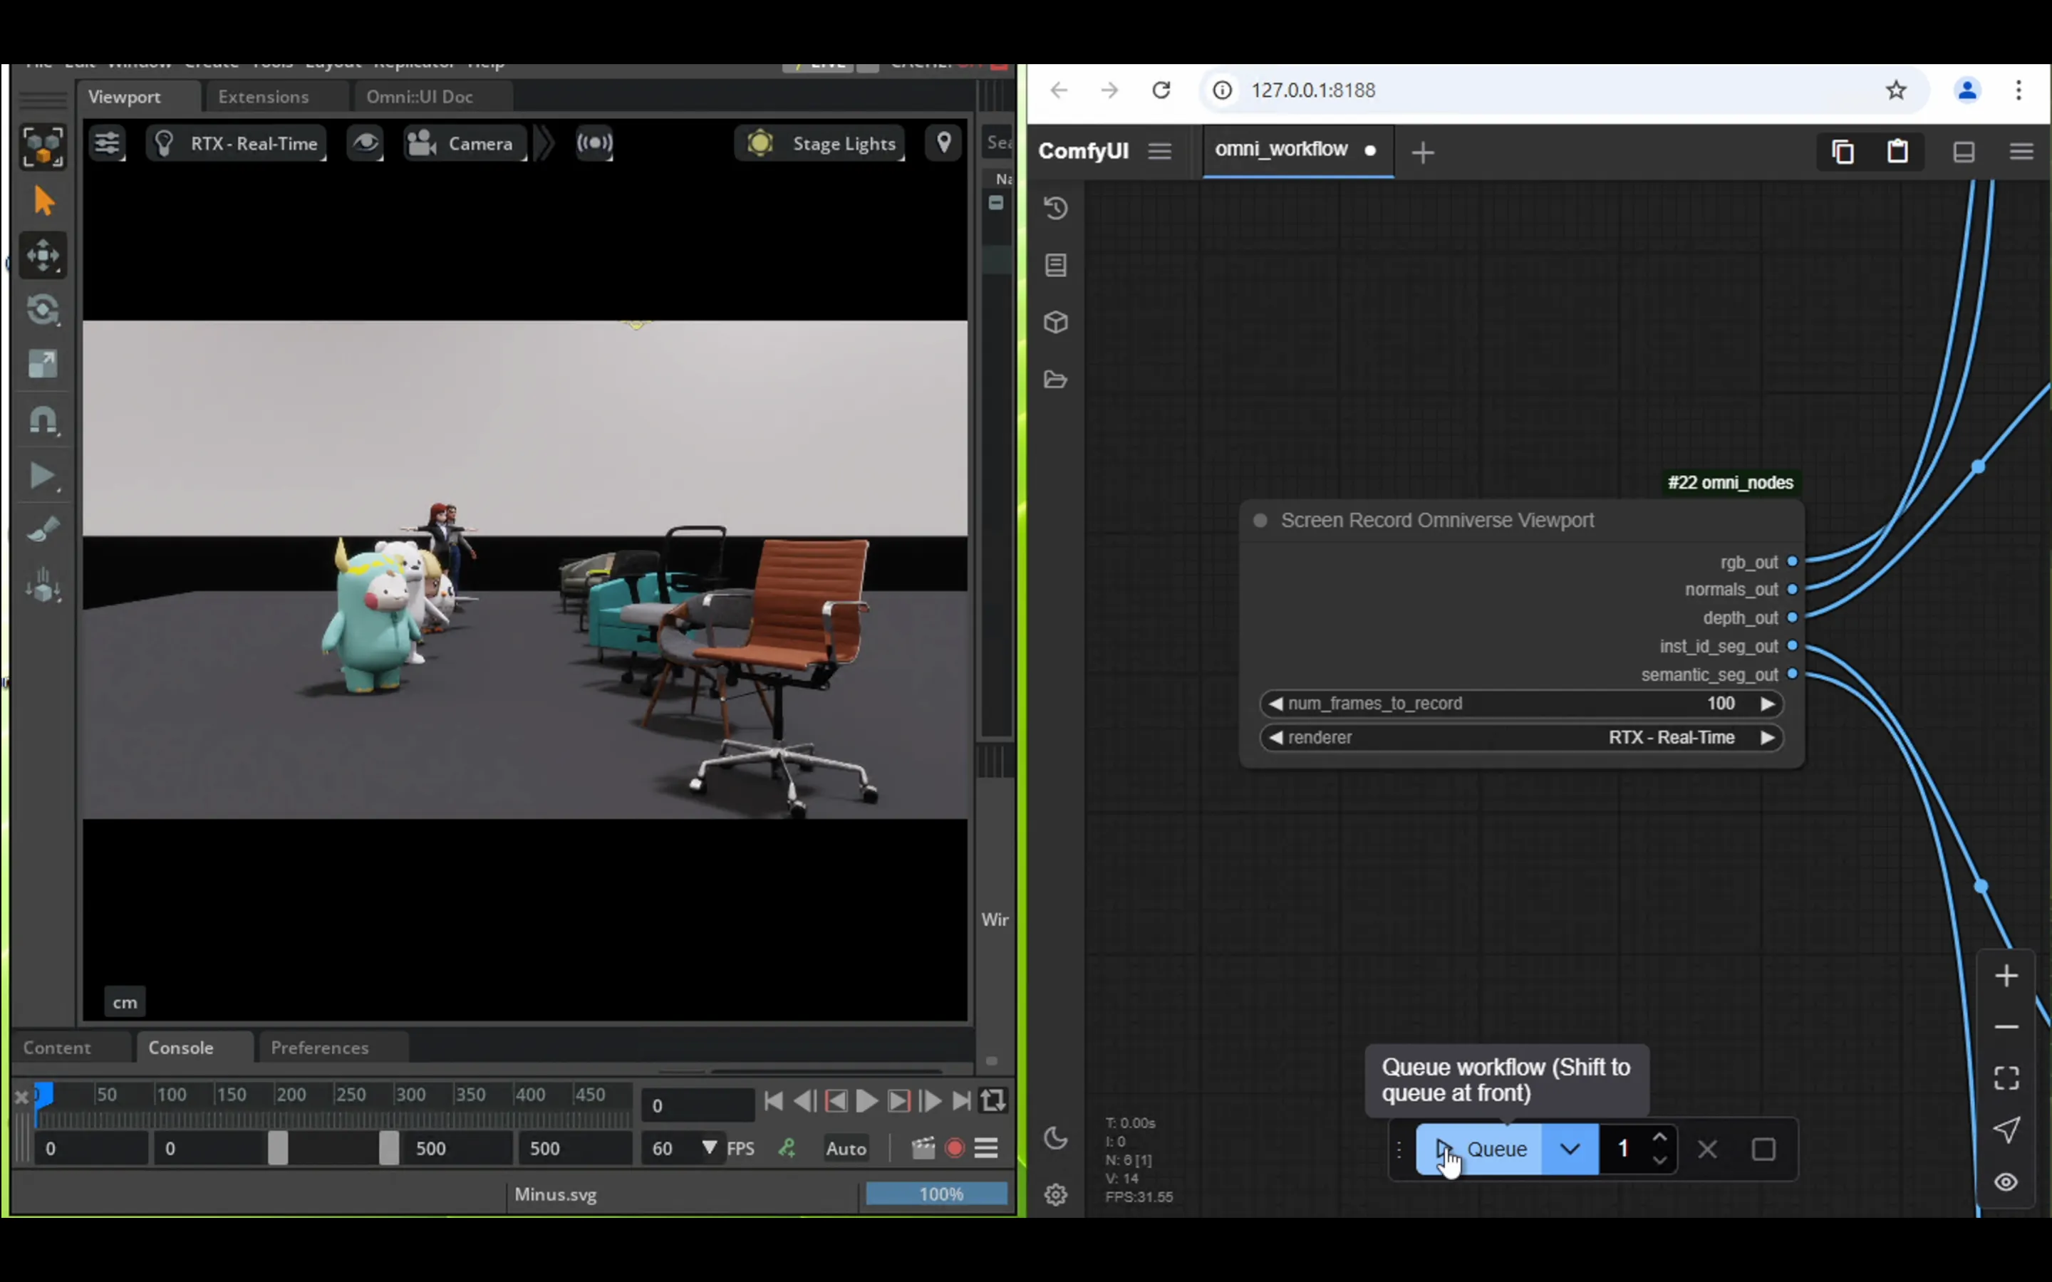
Task: Switch to the Extensions tab
Action: [x=263, y=97]
